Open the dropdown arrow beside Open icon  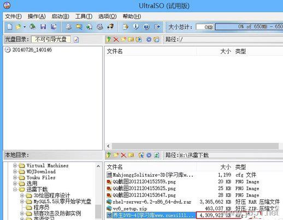pos(25,27)
